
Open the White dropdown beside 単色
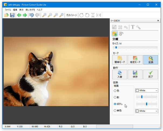[147, 111]
